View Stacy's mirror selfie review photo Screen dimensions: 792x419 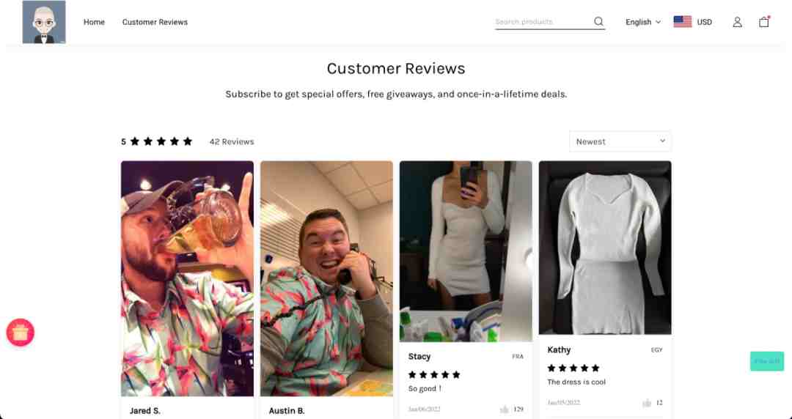click(x=466, y=251)
